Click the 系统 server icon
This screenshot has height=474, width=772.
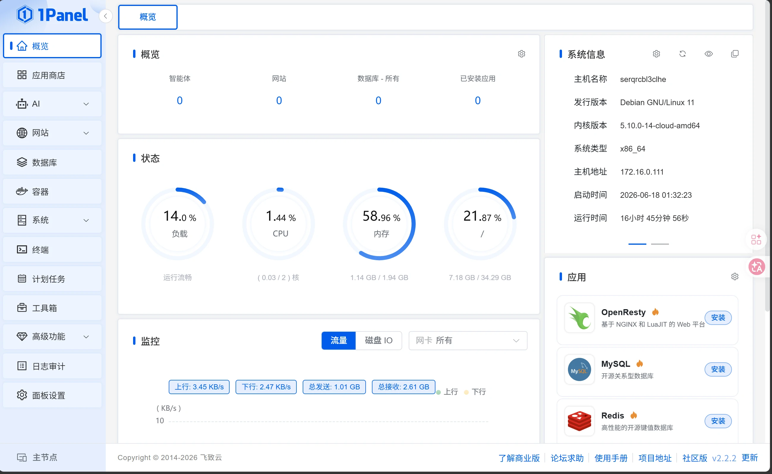[22, 220]
